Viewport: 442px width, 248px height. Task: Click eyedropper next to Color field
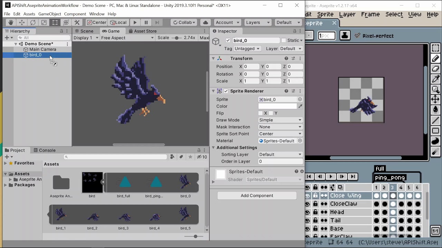click(x=300, y=106)
